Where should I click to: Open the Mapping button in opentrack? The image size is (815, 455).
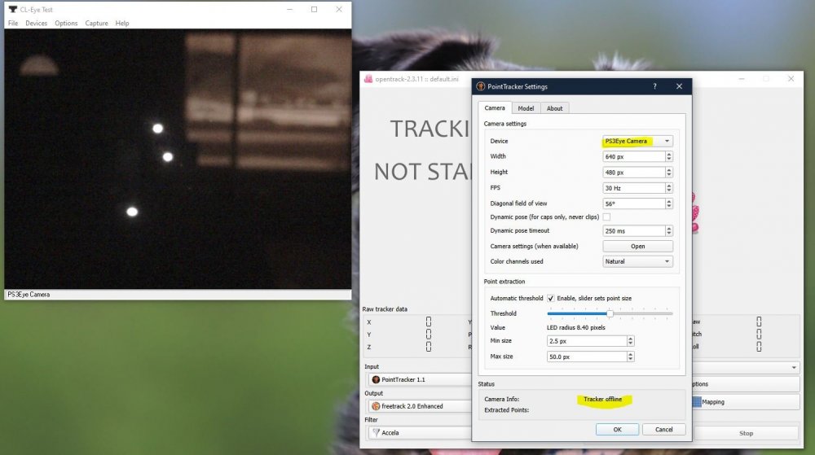tap(746, 402)
